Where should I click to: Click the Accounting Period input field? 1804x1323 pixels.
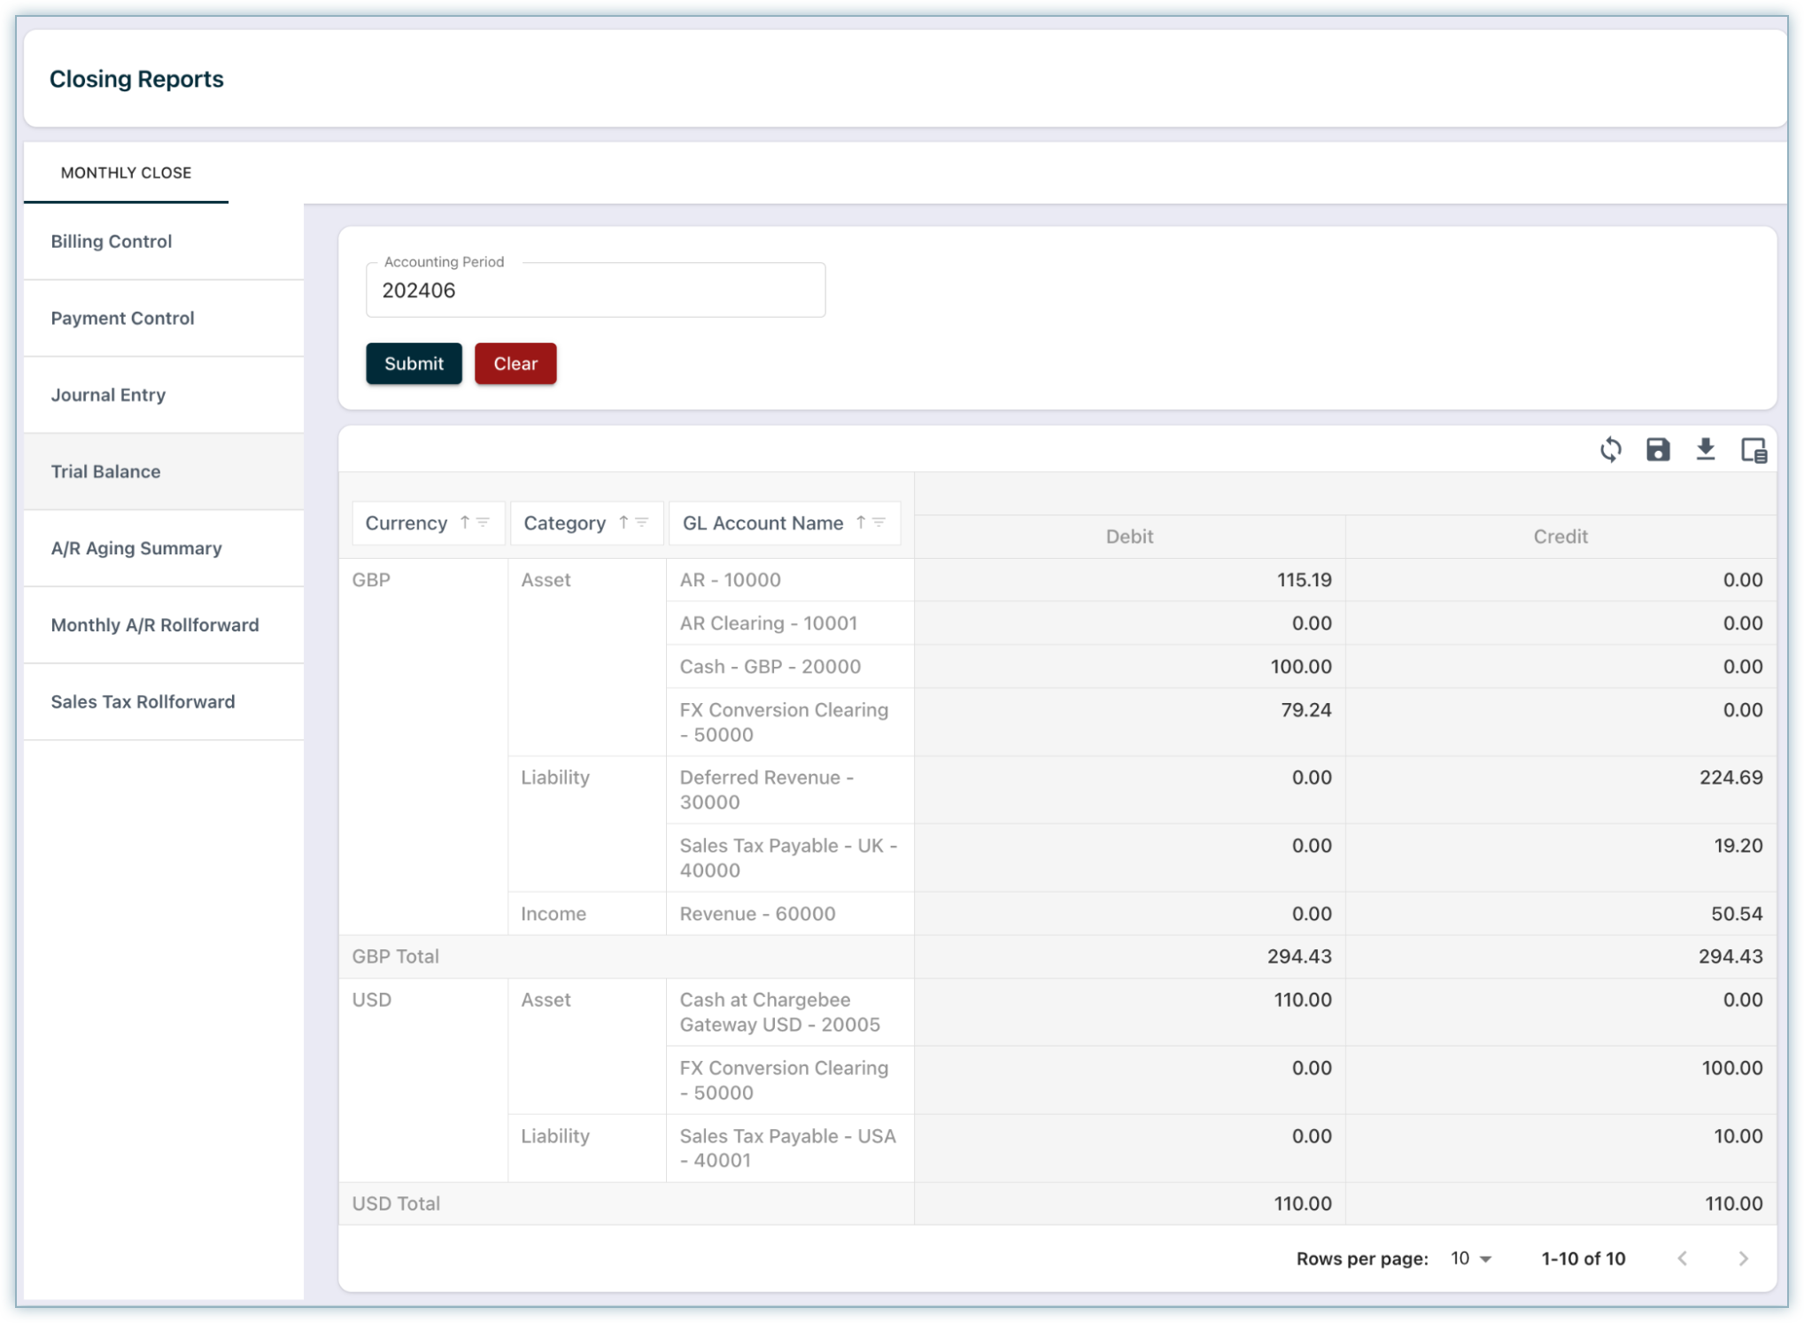click(x=595, y=290)
